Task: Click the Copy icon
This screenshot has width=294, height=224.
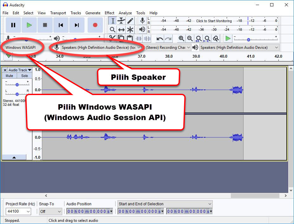Action: 121,38
